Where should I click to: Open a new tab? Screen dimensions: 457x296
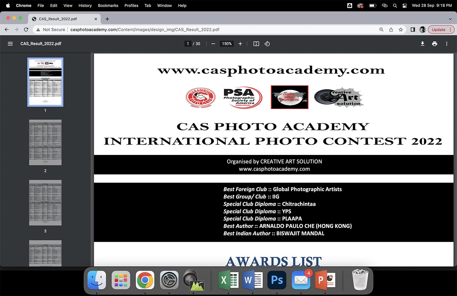[x=107, y=19]
